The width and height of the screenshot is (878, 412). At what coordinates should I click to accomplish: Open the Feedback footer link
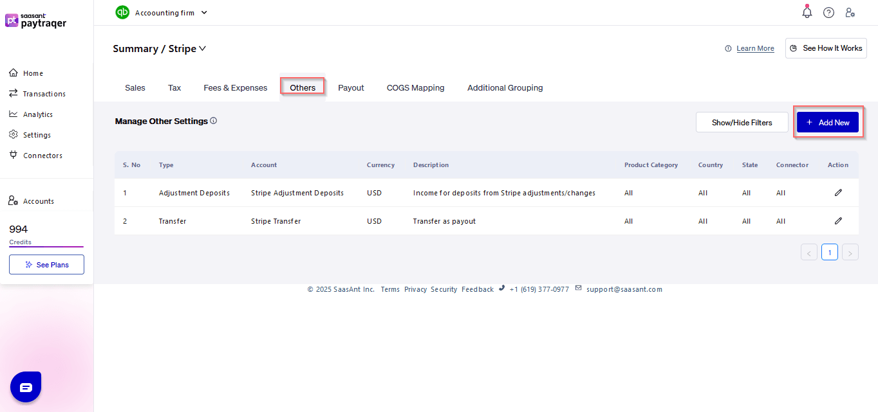478,289
